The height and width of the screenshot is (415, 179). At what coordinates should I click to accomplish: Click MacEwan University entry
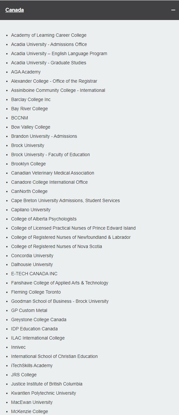(x=32, y=402)
